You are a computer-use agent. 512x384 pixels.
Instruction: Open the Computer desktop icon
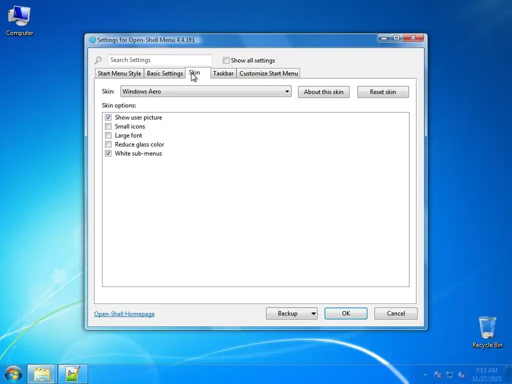(19, 20)
